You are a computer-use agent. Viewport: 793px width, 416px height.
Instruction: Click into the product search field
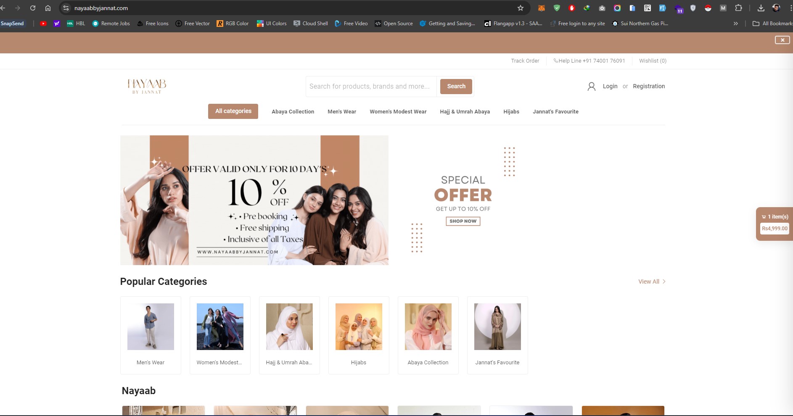pyautogui.click(x=370, y=87)
